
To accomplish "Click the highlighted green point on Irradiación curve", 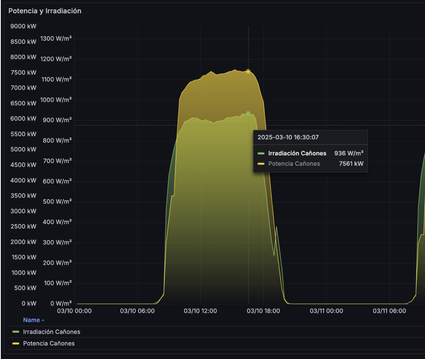I will click(x=248, y=113).
